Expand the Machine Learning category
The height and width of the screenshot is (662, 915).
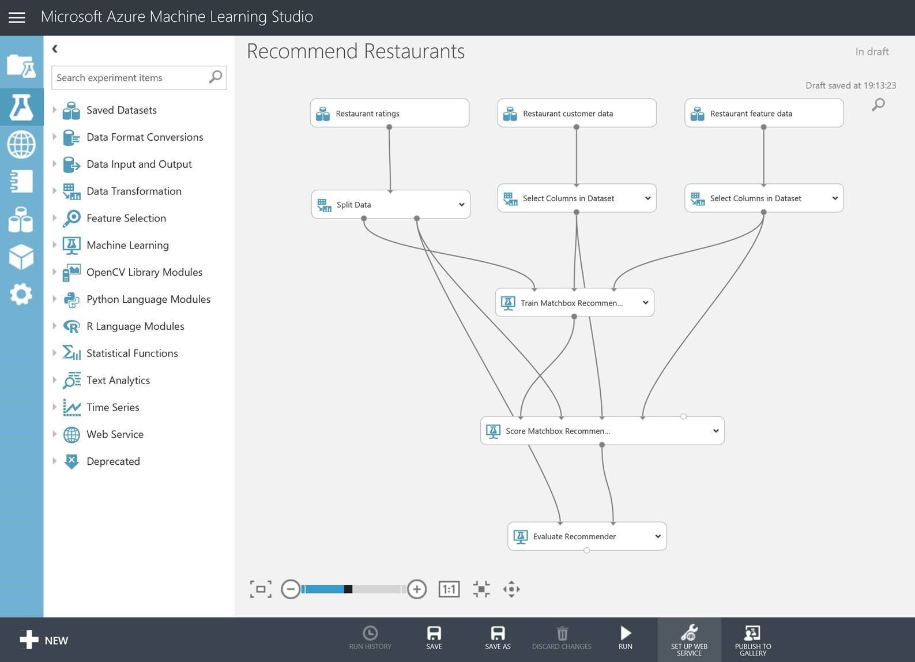pyautogui.click(x=54, y=245)
